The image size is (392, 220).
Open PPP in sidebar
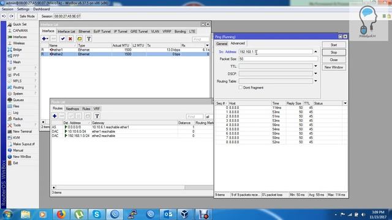click(16, 56)
